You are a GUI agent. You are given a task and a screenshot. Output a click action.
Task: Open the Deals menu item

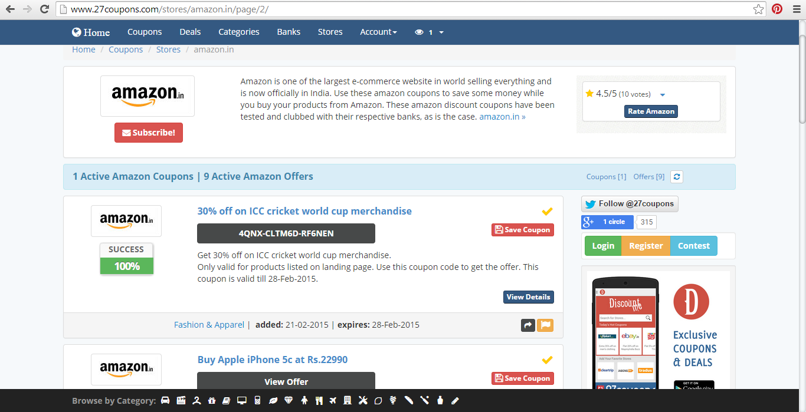coord(190,32)
